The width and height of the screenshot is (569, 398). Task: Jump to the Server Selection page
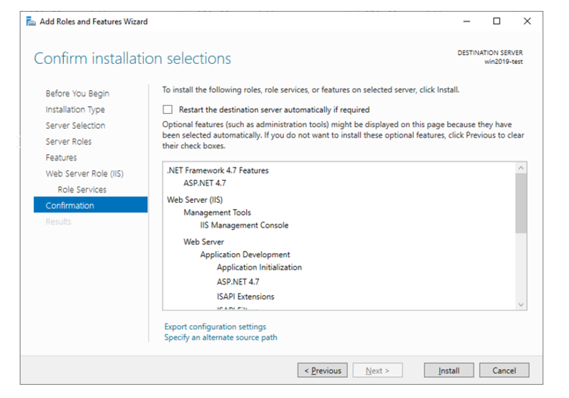click(x=75, y=126)
